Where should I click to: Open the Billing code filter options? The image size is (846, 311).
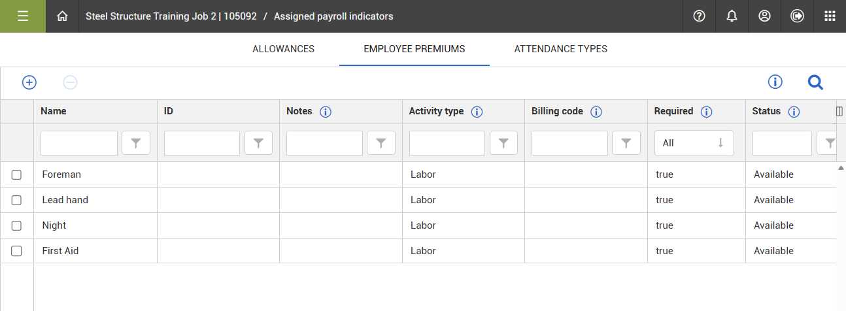[626, 143]
